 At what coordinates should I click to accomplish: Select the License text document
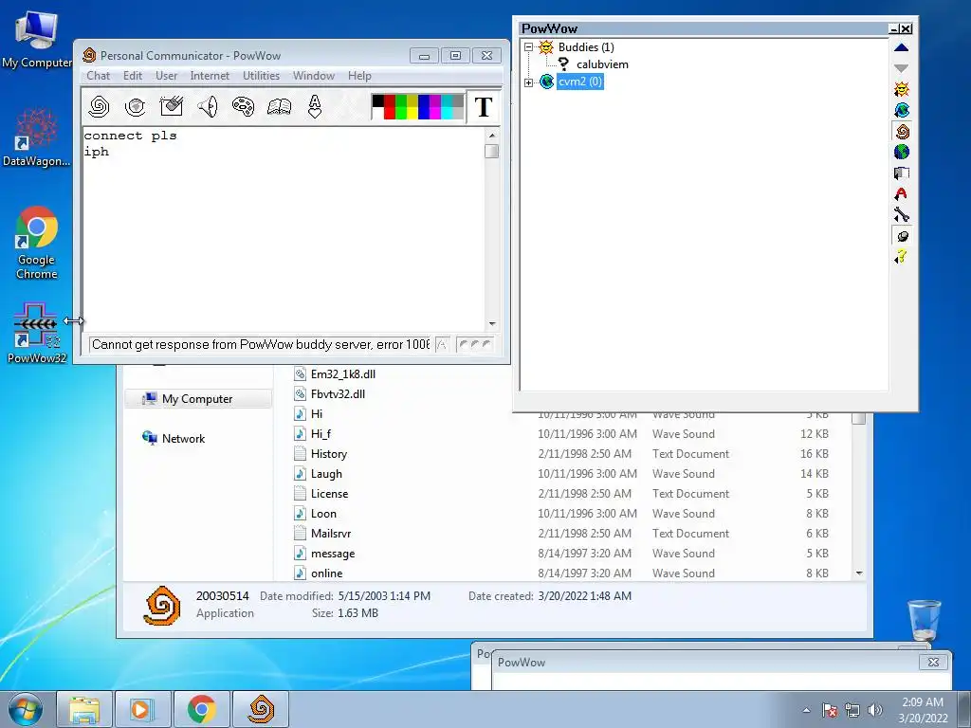(329, 493)
